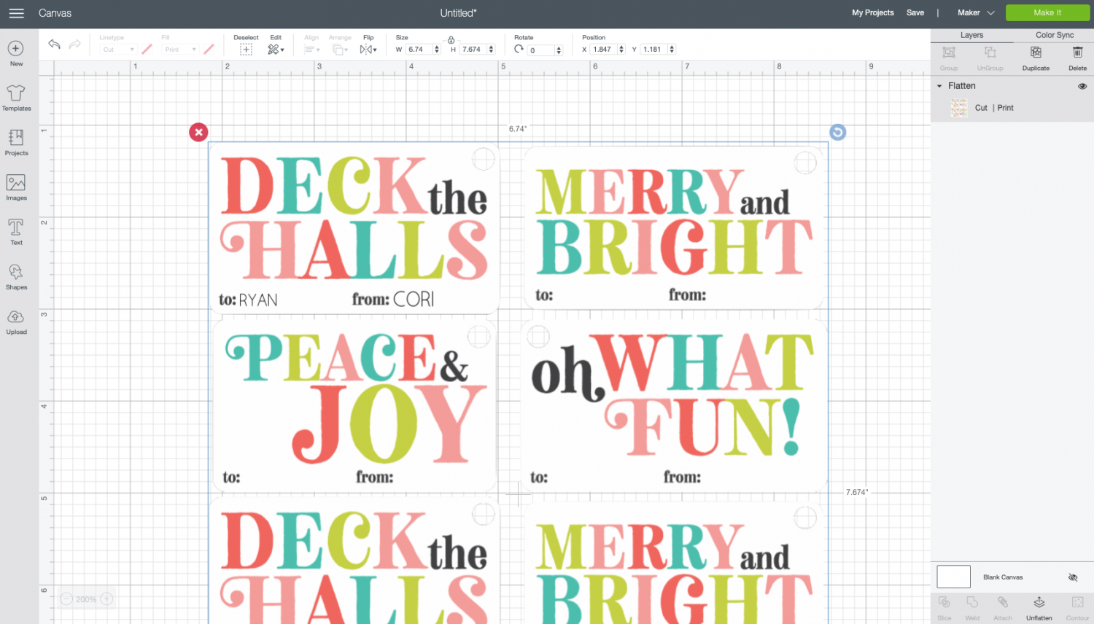Click the Y position input field
The width and height of the screenshot is (1094, 624).
click(654, 50)
